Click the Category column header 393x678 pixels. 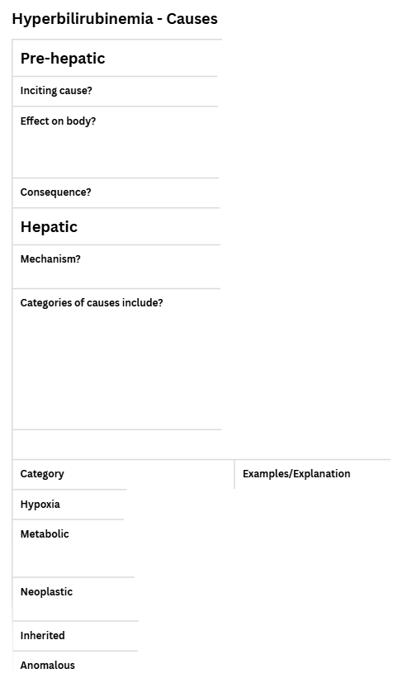tap(123, 474)
